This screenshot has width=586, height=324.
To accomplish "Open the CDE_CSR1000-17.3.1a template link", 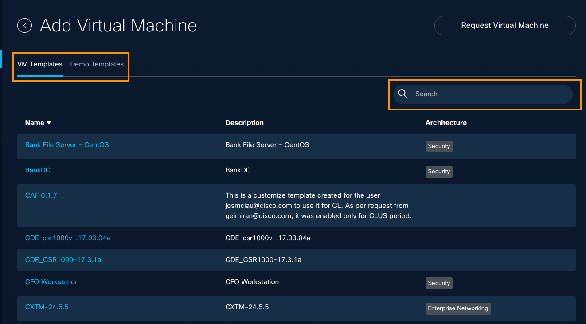I will [63, 260].
